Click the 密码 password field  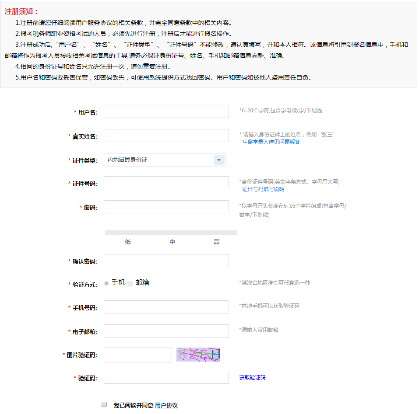click(x=166, y=206)
